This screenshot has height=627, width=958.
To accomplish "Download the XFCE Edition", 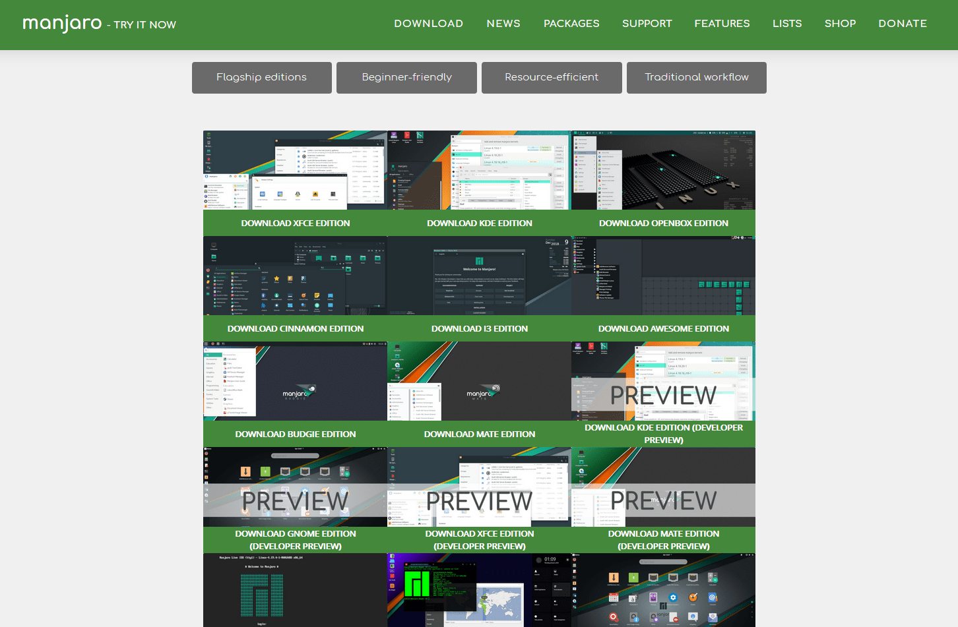I will point(295,223).
